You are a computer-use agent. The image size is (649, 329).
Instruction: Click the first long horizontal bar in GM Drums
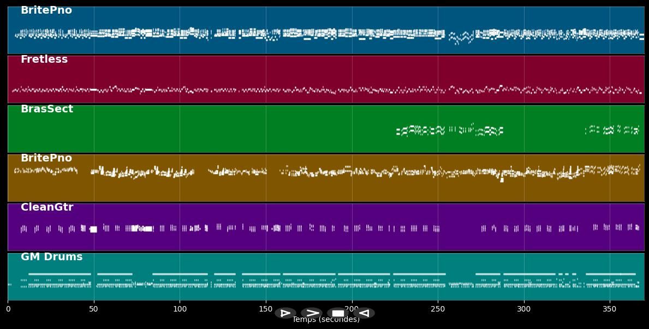pos(59,274)
